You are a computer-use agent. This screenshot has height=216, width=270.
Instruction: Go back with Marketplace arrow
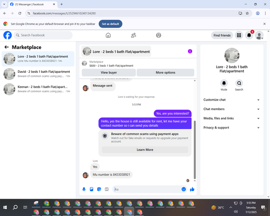tap(6, 47)
